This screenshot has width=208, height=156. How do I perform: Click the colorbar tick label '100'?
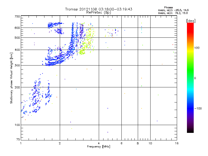click(197, 48)
